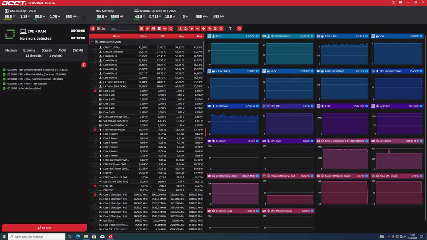Click 'Schedule Completed' log entry
This screenshot has width=427, height=240.
tap(29, 88)
